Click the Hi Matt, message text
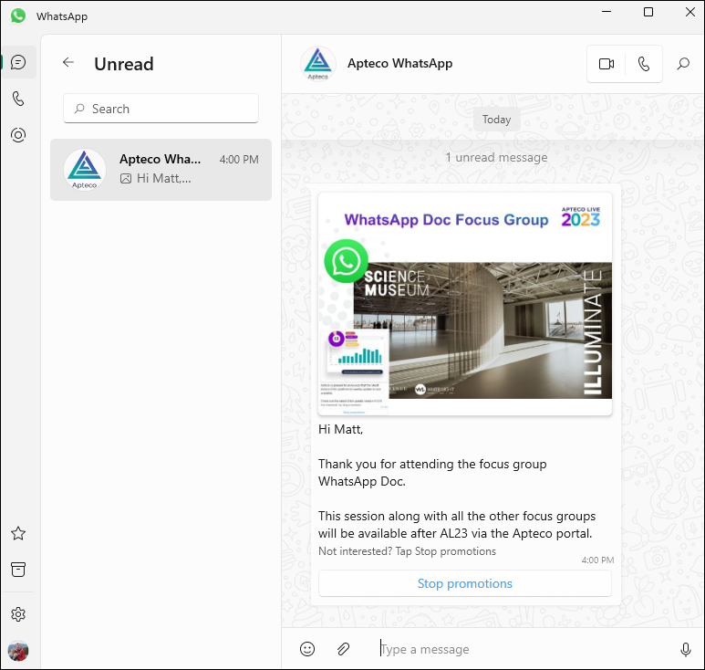Image resolution: width=705 pixels, height=670 pixels. click(340, 429)
